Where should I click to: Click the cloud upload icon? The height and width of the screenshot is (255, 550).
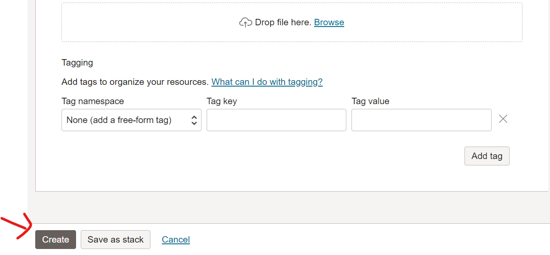pyautogui.click(x=245, y=22)
